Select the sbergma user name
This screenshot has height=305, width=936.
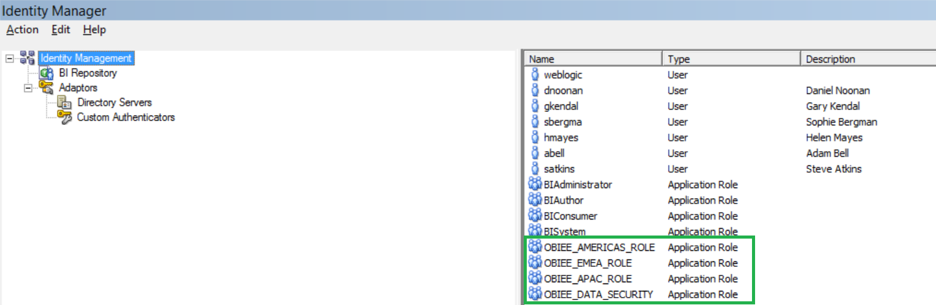[563, 122]
